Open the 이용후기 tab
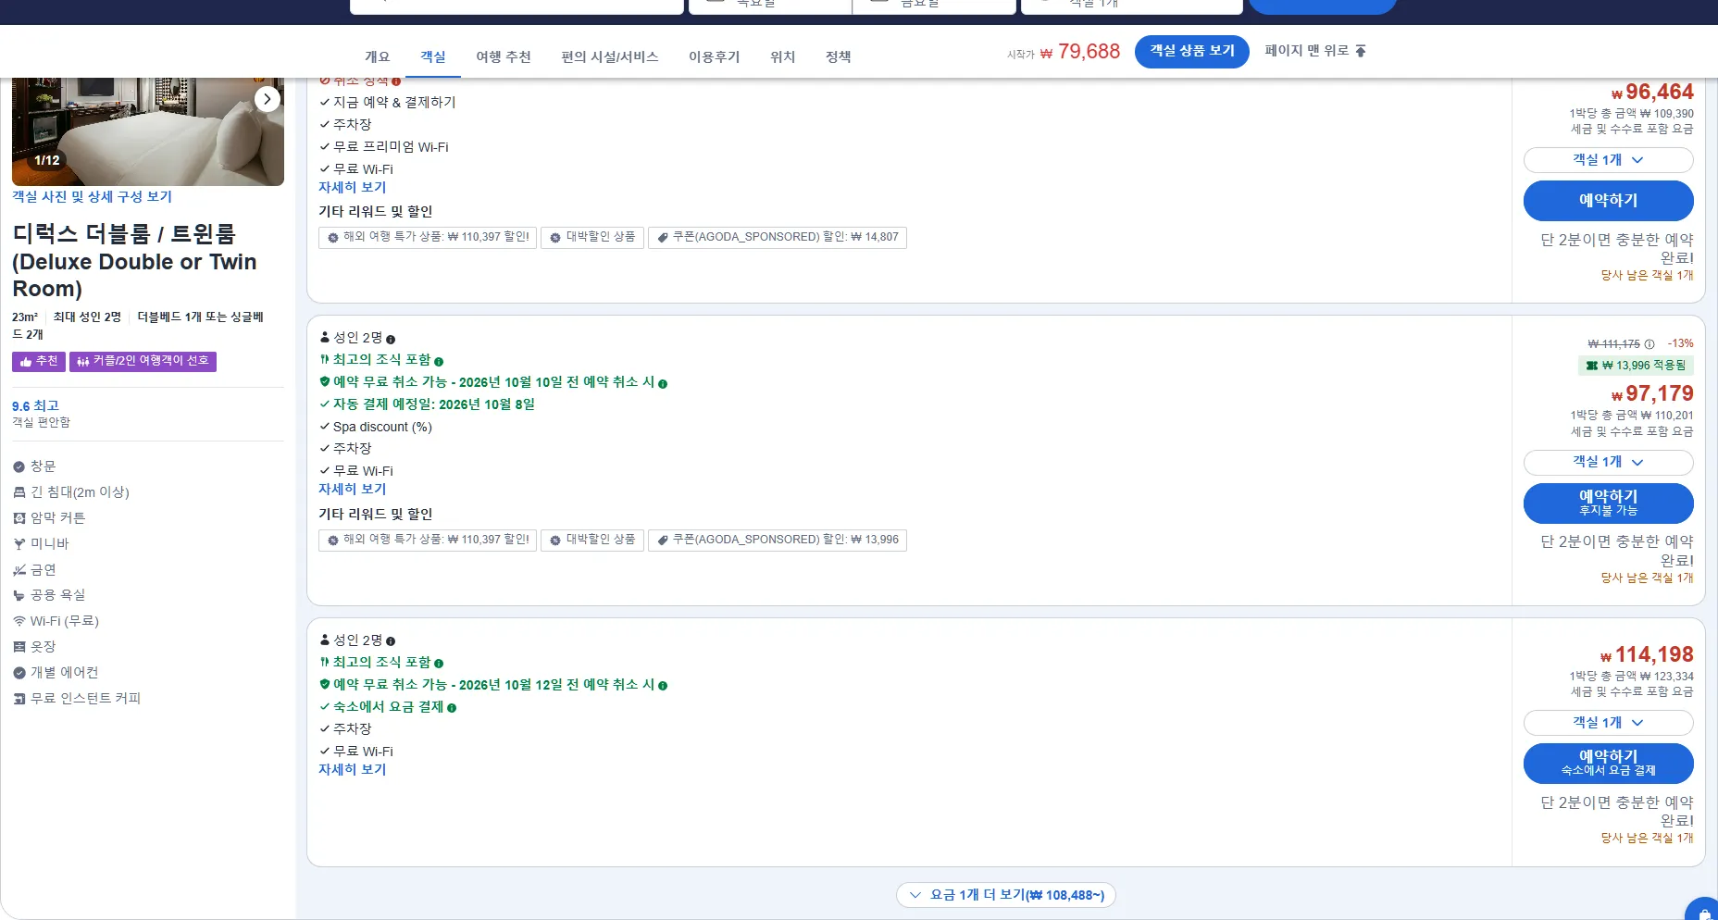This screenshot has width=1718, height=920. [715, 56]
